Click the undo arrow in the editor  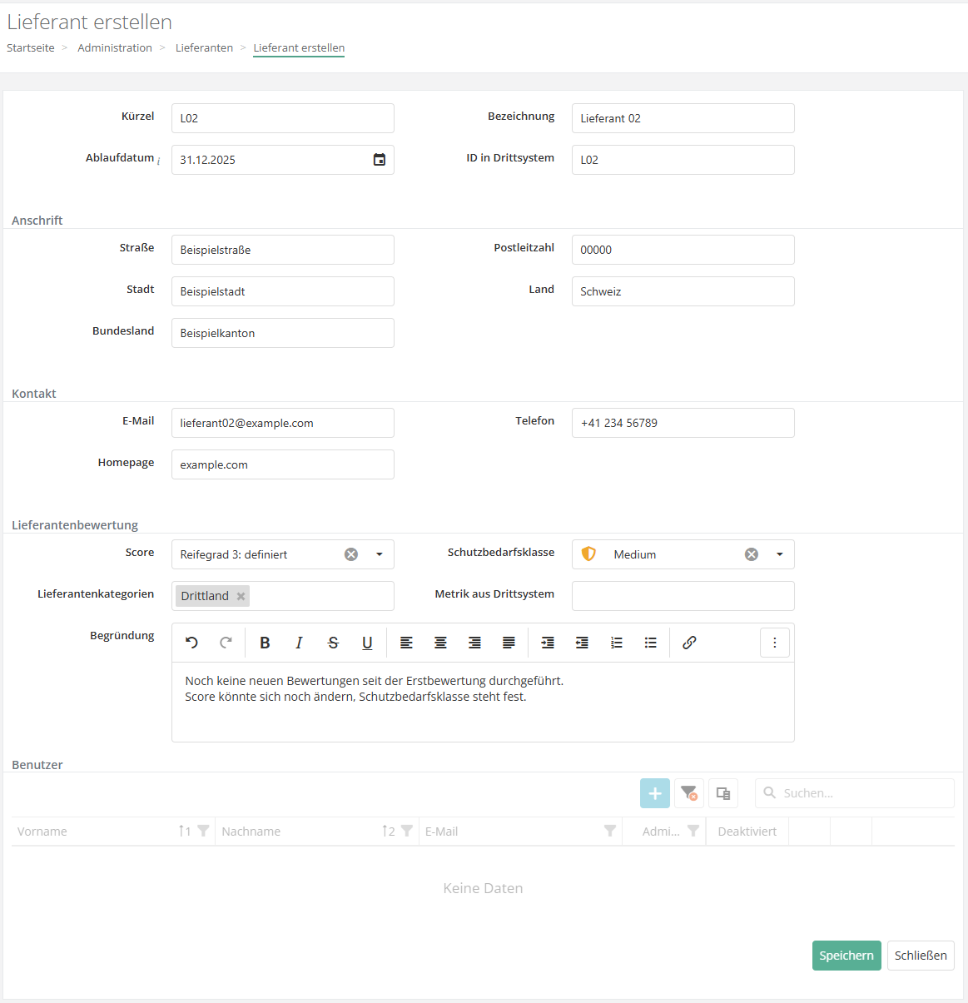click(191, 643)
